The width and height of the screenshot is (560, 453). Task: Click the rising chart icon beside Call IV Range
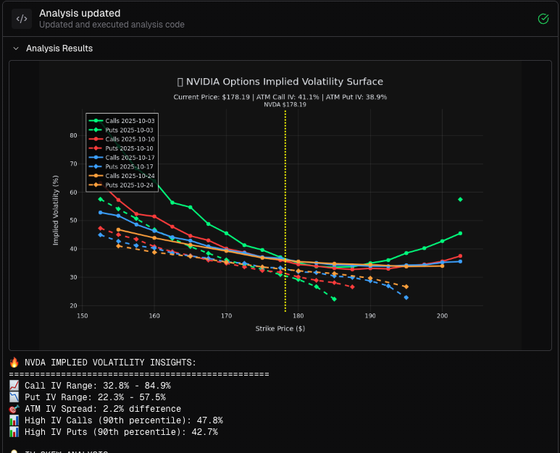14,386
